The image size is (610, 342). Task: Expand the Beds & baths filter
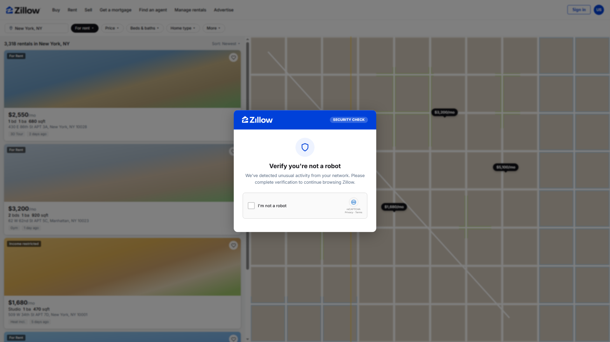click(x=145, y=28)
